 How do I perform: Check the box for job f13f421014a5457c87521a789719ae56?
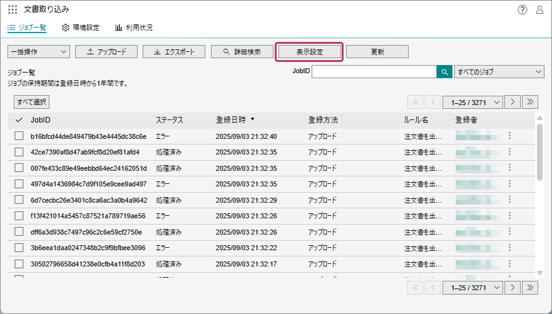coord(19,215)
